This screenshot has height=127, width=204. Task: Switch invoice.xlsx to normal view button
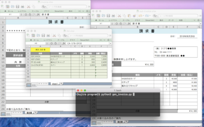[x=3, y=114]
